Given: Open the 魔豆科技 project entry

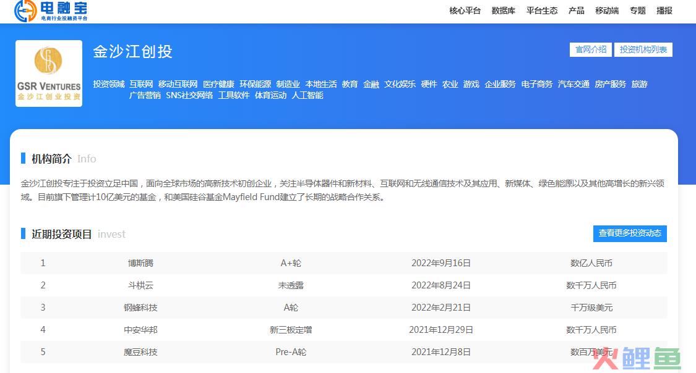Looking at the screenshot, I should [x=140, y=352].
